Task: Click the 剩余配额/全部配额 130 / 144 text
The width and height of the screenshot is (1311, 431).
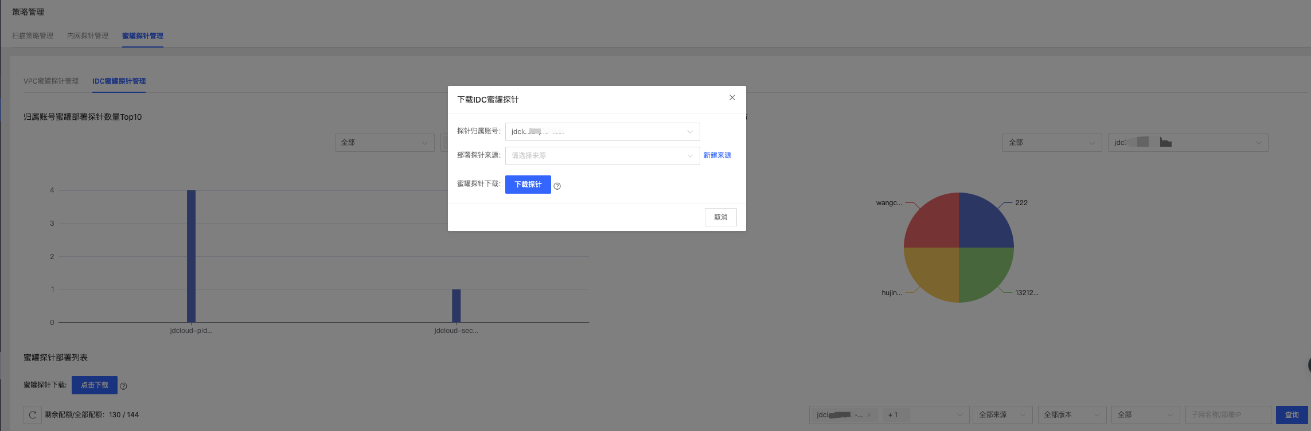Action: [x=92, y=415]
